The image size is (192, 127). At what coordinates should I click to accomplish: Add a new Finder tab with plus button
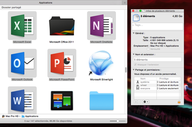tap(125, 3)
